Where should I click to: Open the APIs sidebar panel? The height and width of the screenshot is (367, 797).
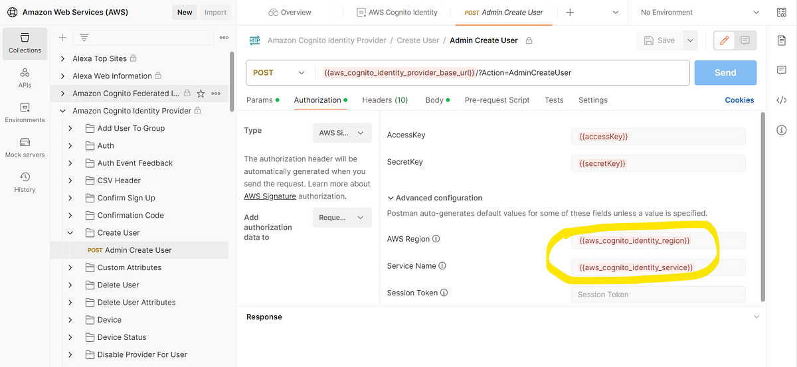point(25,78)
